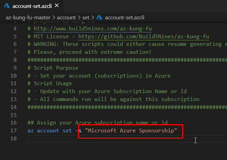
Task: Close the account-set.azcli tab
Action: click(x=57, y=6)
